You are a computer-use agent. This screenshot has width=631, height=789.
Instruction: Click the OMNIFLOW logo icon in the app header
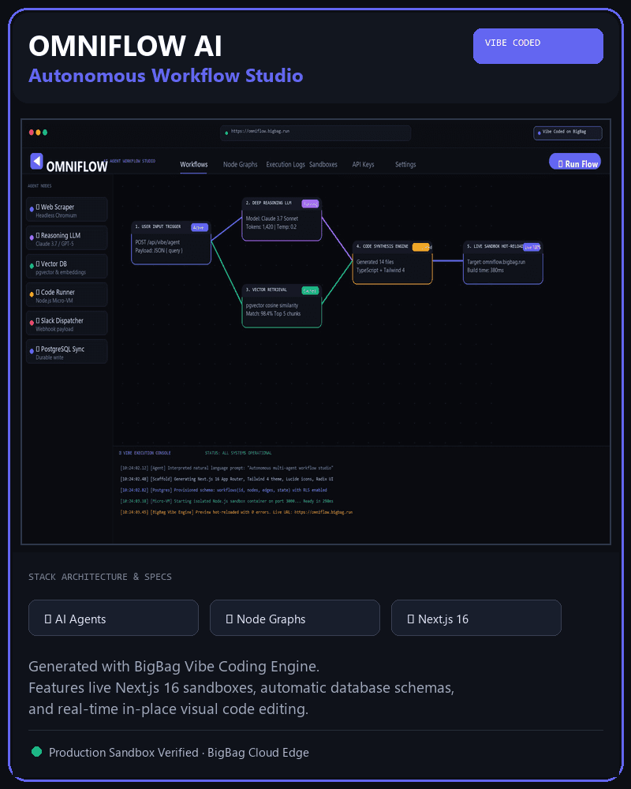point(36,162)
